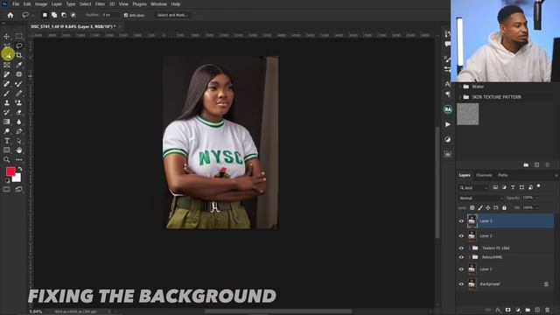Viewport: 560px width, 315px height.
Task: Select the Path Selection tool
Action: pyautogui.click(x=19, y=141)
